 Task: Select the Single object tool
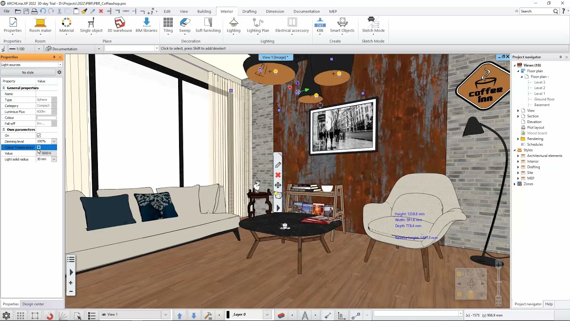tap(91, 25)
